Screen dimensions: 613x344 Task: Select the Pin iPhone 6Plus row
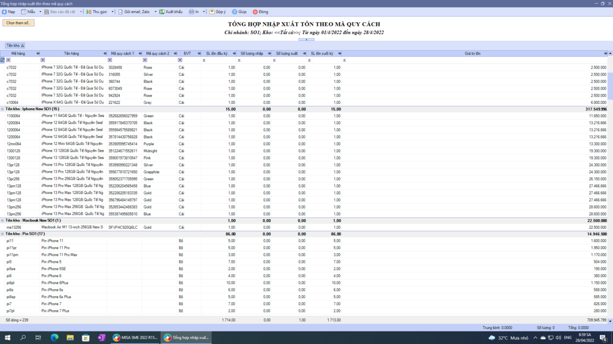click(306, 282)
